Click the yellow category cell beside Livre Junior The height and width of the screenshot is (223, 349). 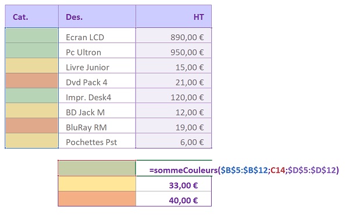(x=32, y=65)
